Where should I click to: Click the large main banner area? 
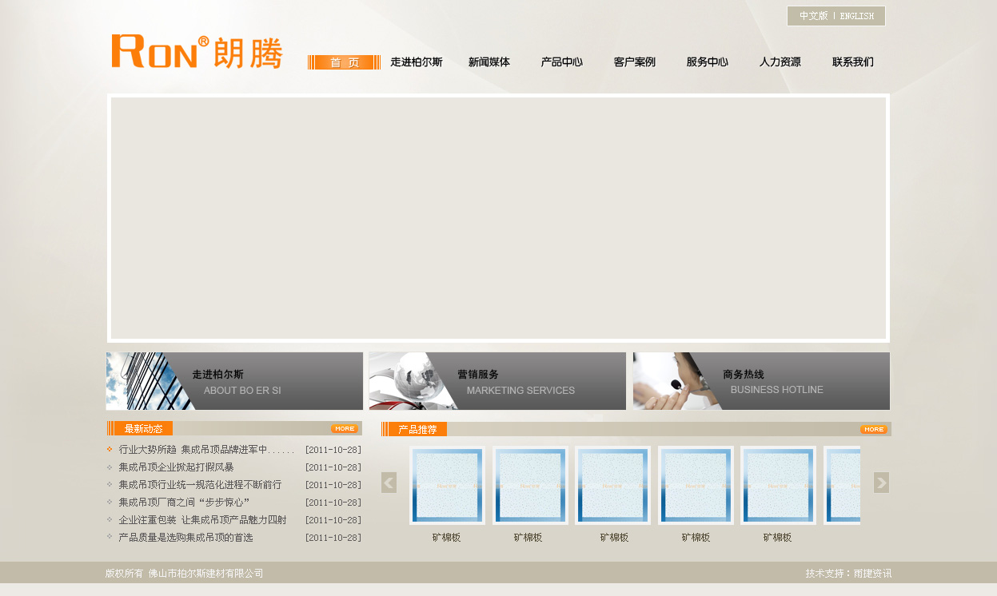click(498, 218)
